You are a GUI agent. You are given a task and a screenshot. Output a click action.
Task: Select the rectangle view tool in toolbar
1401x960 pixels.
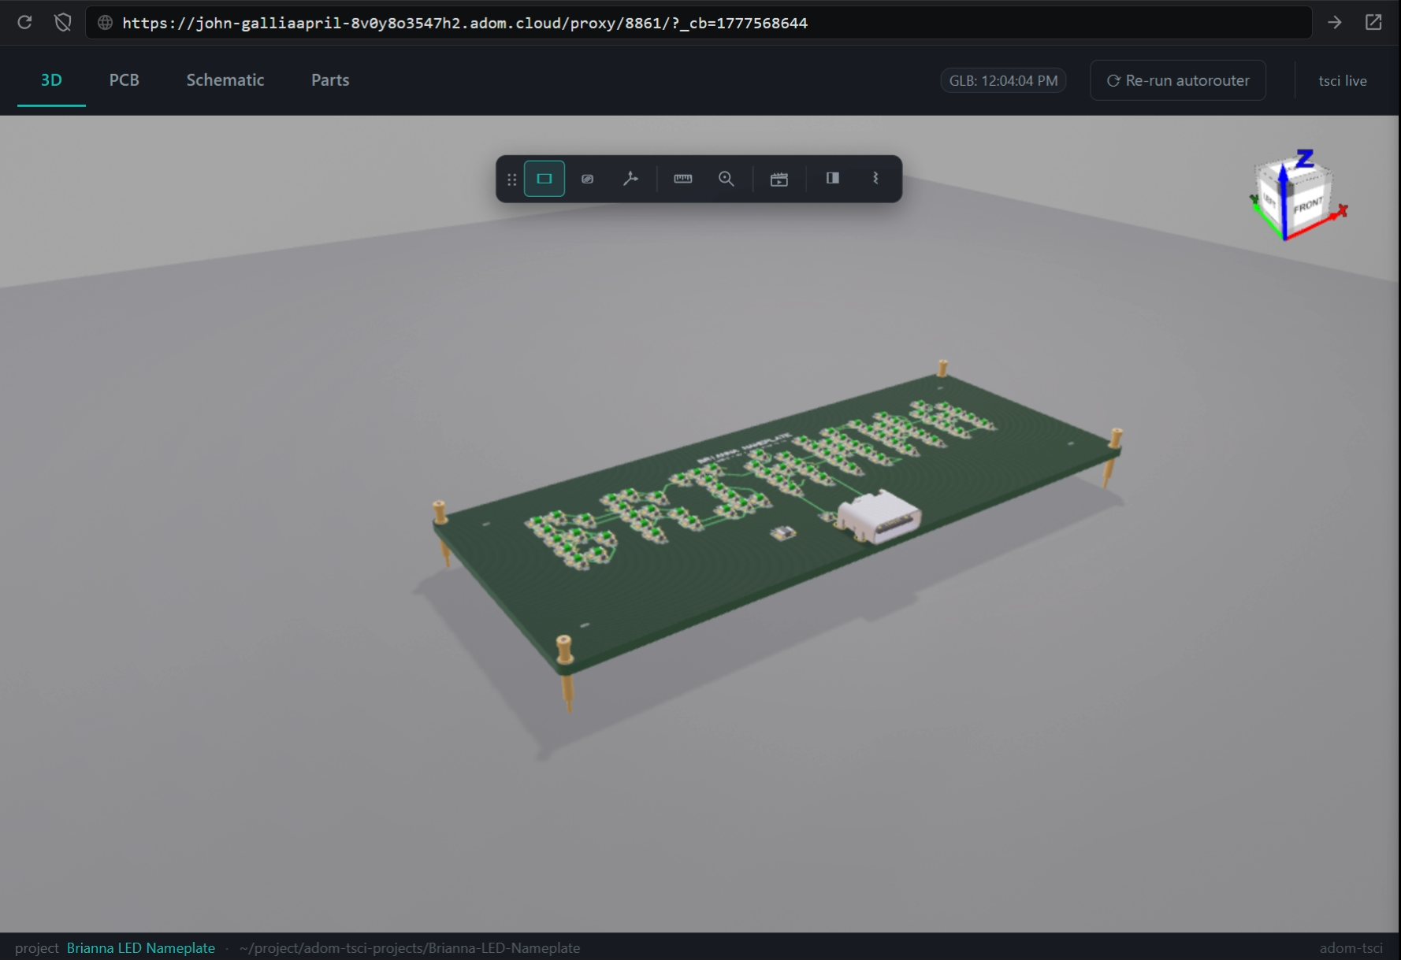point(544,179)
